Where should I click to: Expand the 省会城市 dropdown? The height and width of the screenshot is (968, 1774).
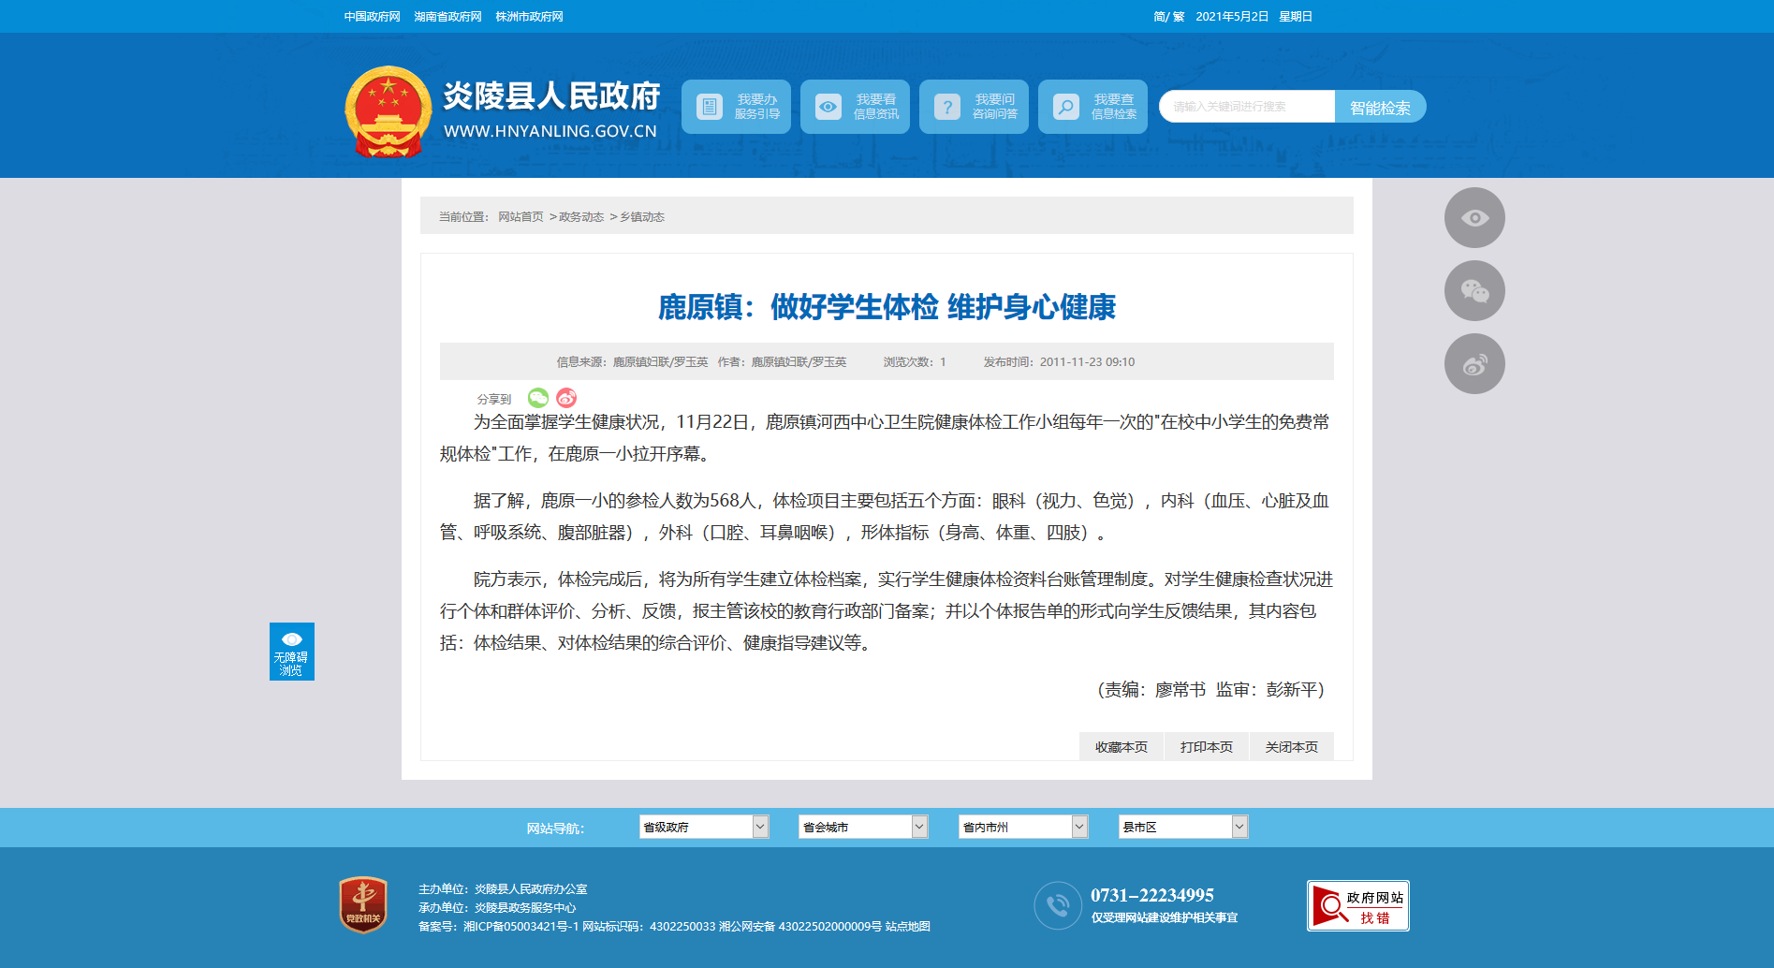pos(863,827)
